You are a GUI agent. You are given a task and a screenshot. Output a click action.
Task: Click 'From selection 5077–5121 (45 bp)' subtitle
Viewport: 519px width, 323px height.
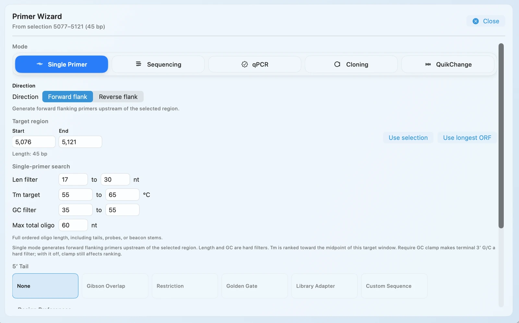[59, 27]
